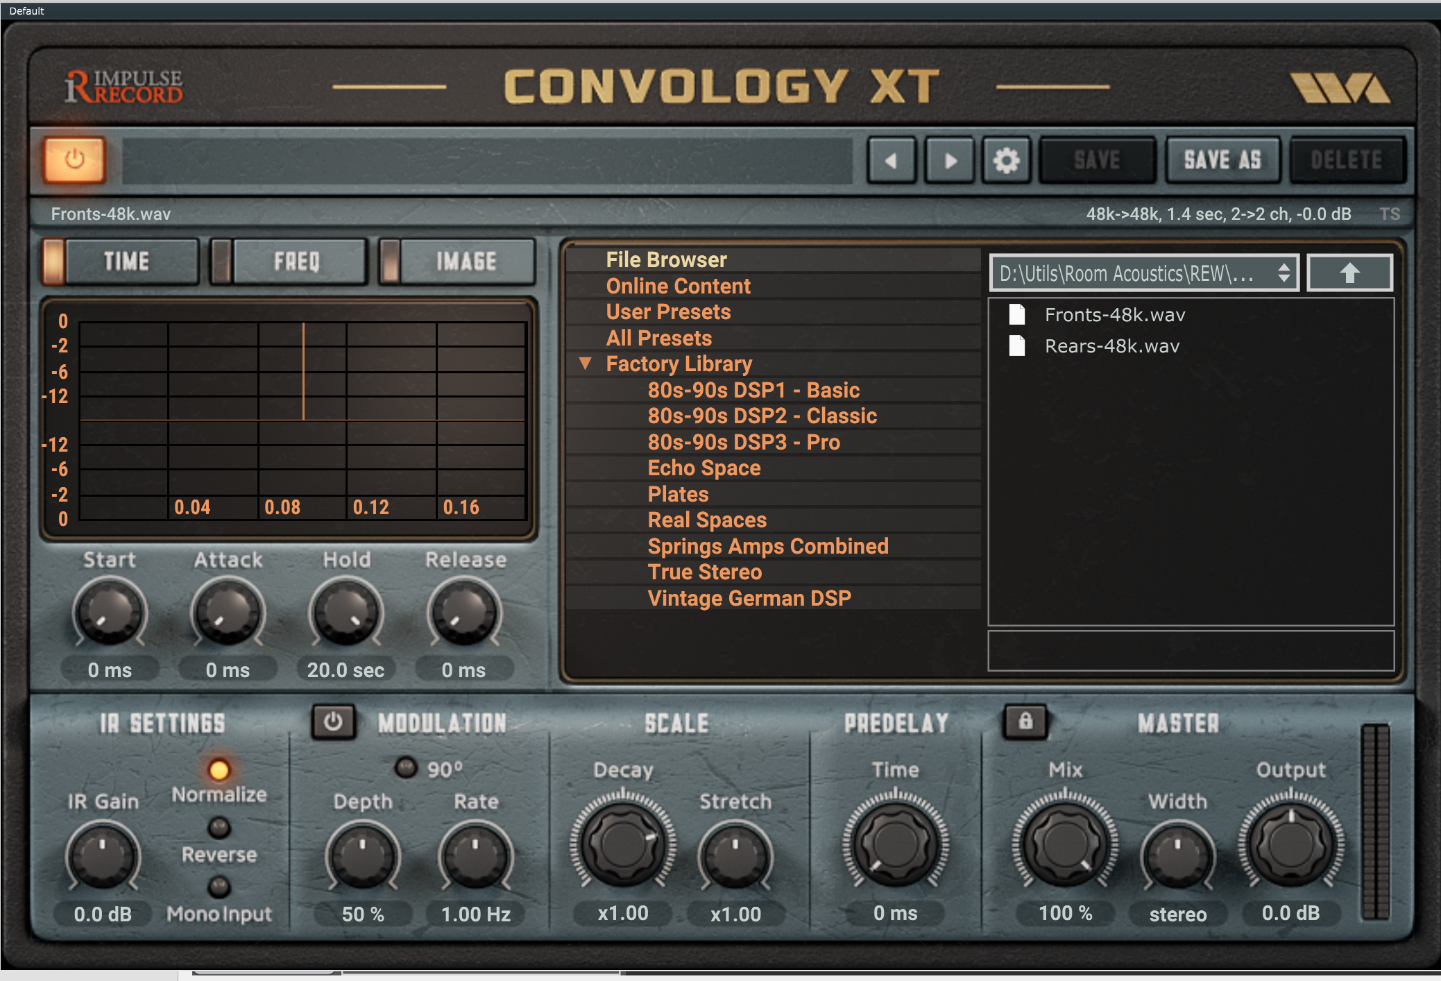The width and height of the screenshot is (1441, 981).
Task: Click the Mix value 100 % field
Action: click(1065, 914)
